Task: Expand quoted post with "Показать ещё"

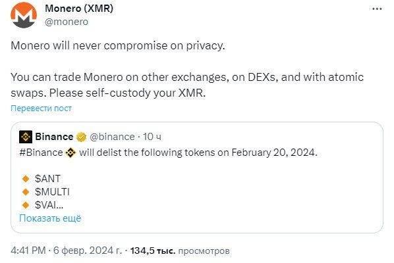Action: (x=50, y=218)
